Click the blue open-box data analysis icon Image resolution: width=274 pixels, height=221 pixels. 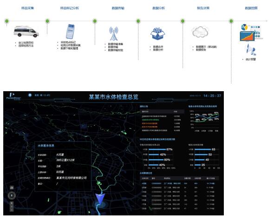(x=157, y=33)
